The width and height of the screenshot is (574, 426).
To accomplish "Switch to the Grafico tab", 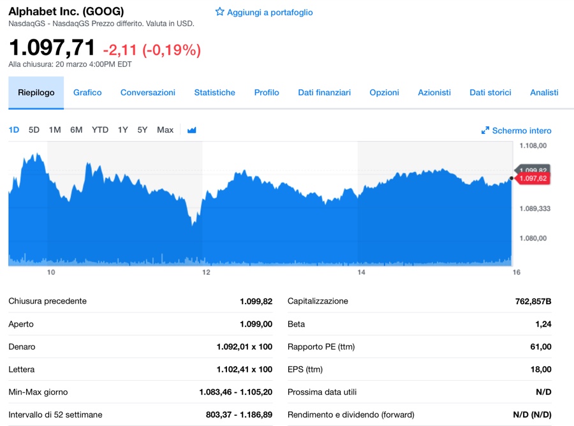I will coord(87,92).
